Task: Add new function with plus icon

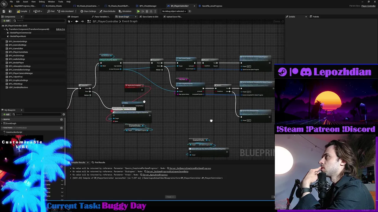Action: click(x=61, y=128)
